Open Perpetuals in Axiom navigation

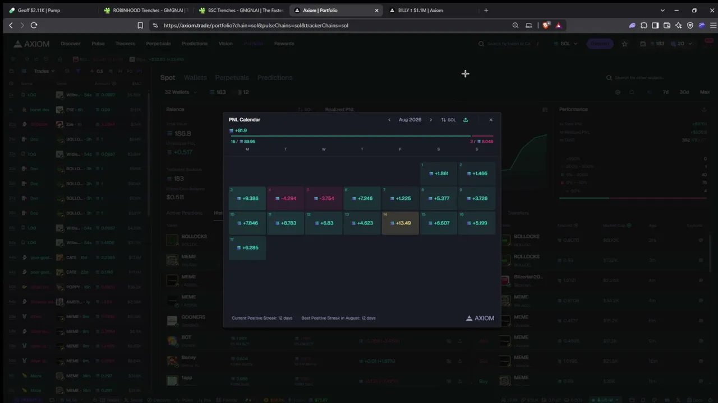[x=158, y=44]
